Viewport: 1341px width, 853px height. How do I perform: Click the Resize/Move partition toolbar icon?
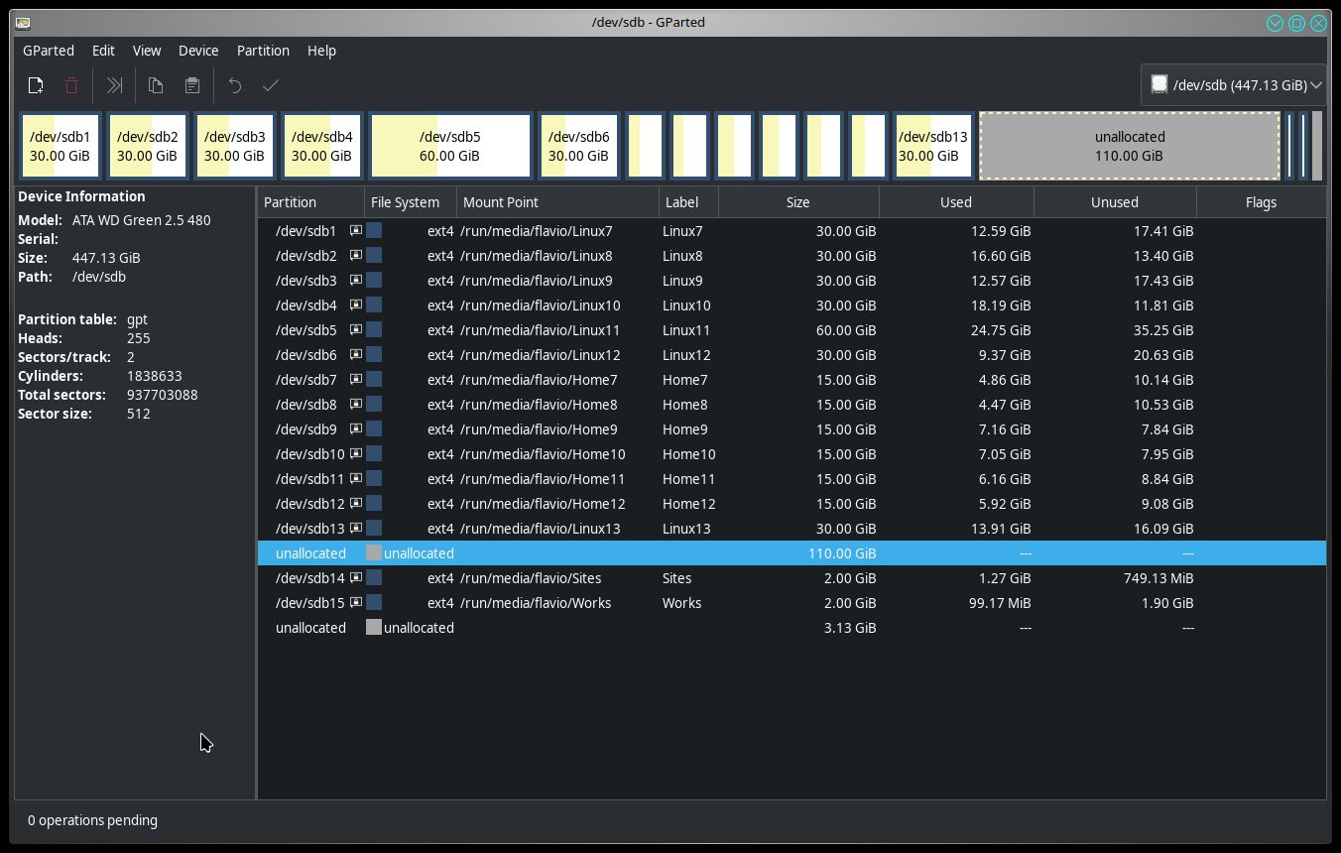114,85
